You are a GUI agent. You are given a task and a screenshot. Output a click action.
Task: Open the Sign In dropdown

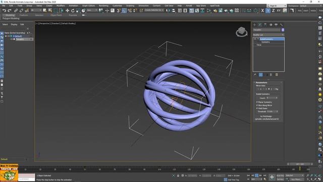click(x=277, y=6)
